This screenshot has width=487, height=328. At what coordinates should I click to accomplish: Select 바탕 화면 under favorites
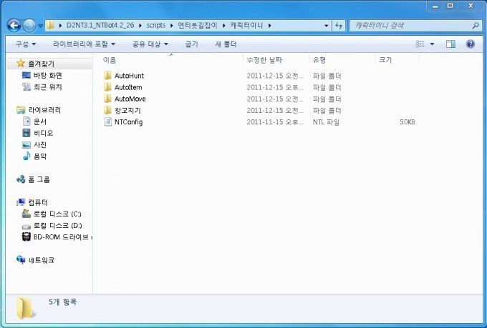point(47,75)
